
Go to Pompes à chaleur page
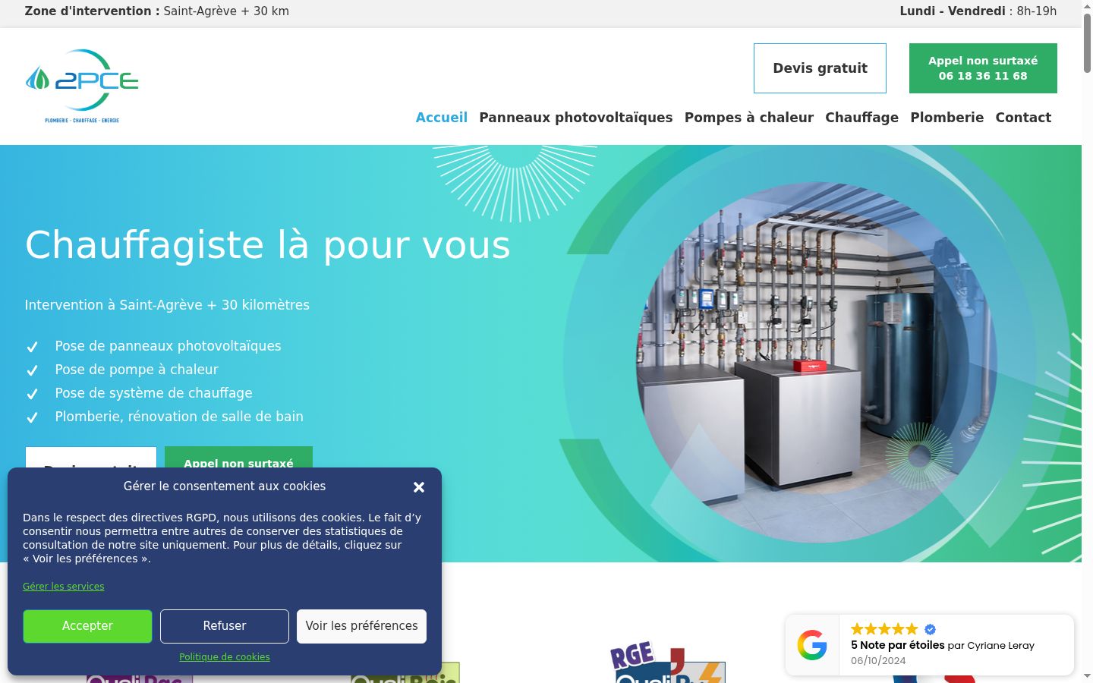(x=749, y=118)
